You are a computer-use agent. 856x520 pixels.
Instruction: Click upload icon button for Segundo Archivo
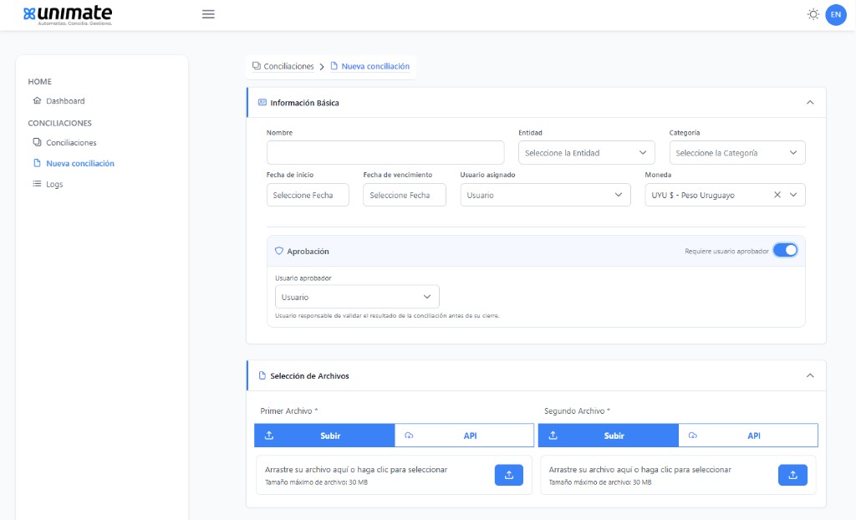(792, 475)
